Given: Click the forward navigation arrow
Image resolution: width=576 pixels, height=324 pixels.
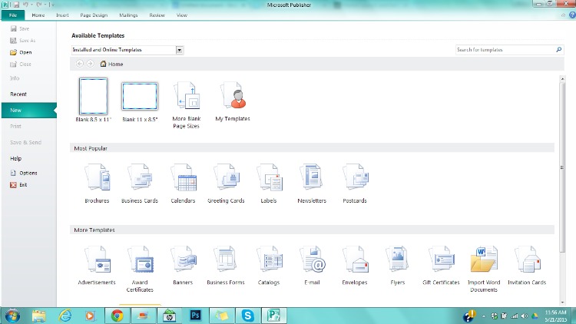Looking at the screenshot, I should (90, 64).
